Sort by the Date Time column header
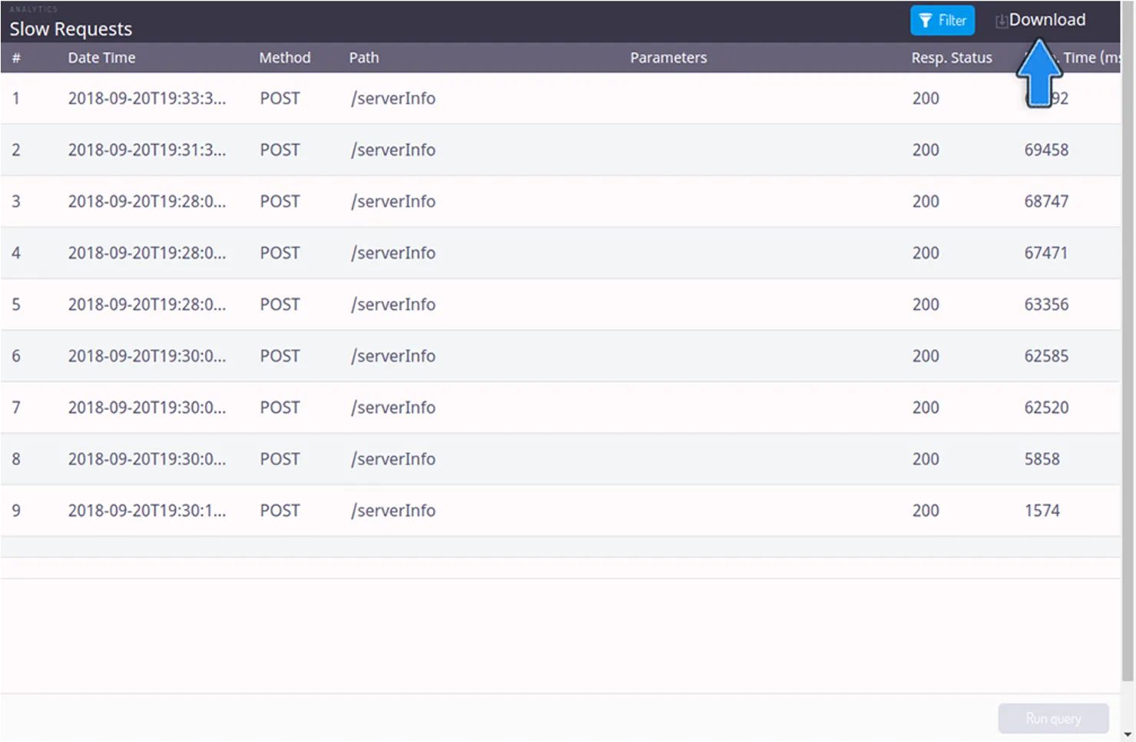 click(x=101, y=58)
